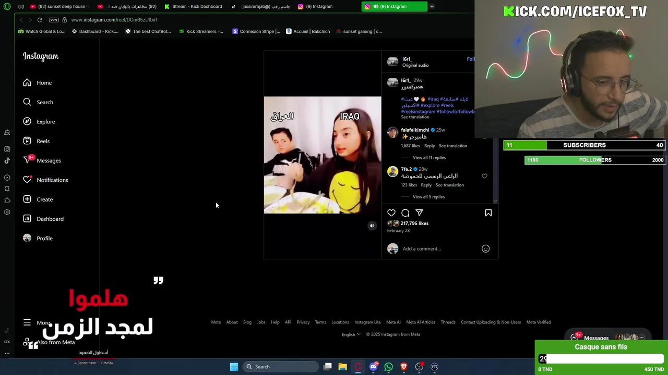Viewport: 668px width, 375px height.
Task: Open the 217,796 likes list
Action: coord(414,223)
